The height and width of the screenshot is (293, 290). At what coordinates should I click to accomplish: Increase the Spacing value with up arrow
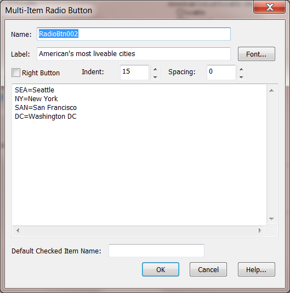pos(241,69)
